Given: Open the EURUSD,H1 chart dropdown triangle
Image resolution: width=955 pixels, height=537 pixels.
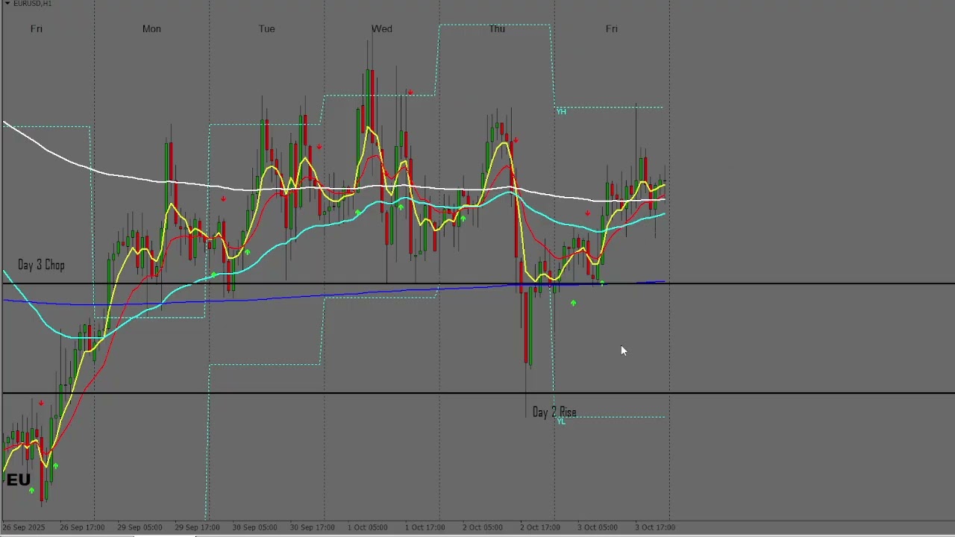Looking at the screenshot, I should [7, 4].
